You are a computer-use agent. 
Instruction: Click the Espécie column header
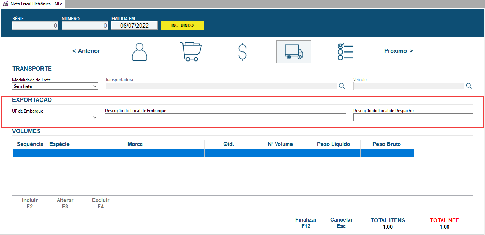(87, 144)
